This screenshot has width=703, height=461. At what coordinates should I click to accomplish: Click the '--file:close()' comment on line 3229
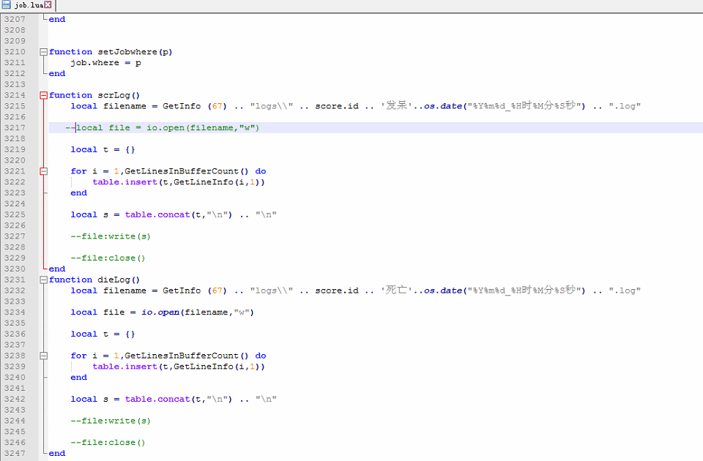coord(108,258)
